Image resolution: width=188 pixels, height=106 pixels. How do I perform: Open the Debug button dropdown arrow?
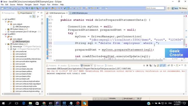click(x=29, y=8)
